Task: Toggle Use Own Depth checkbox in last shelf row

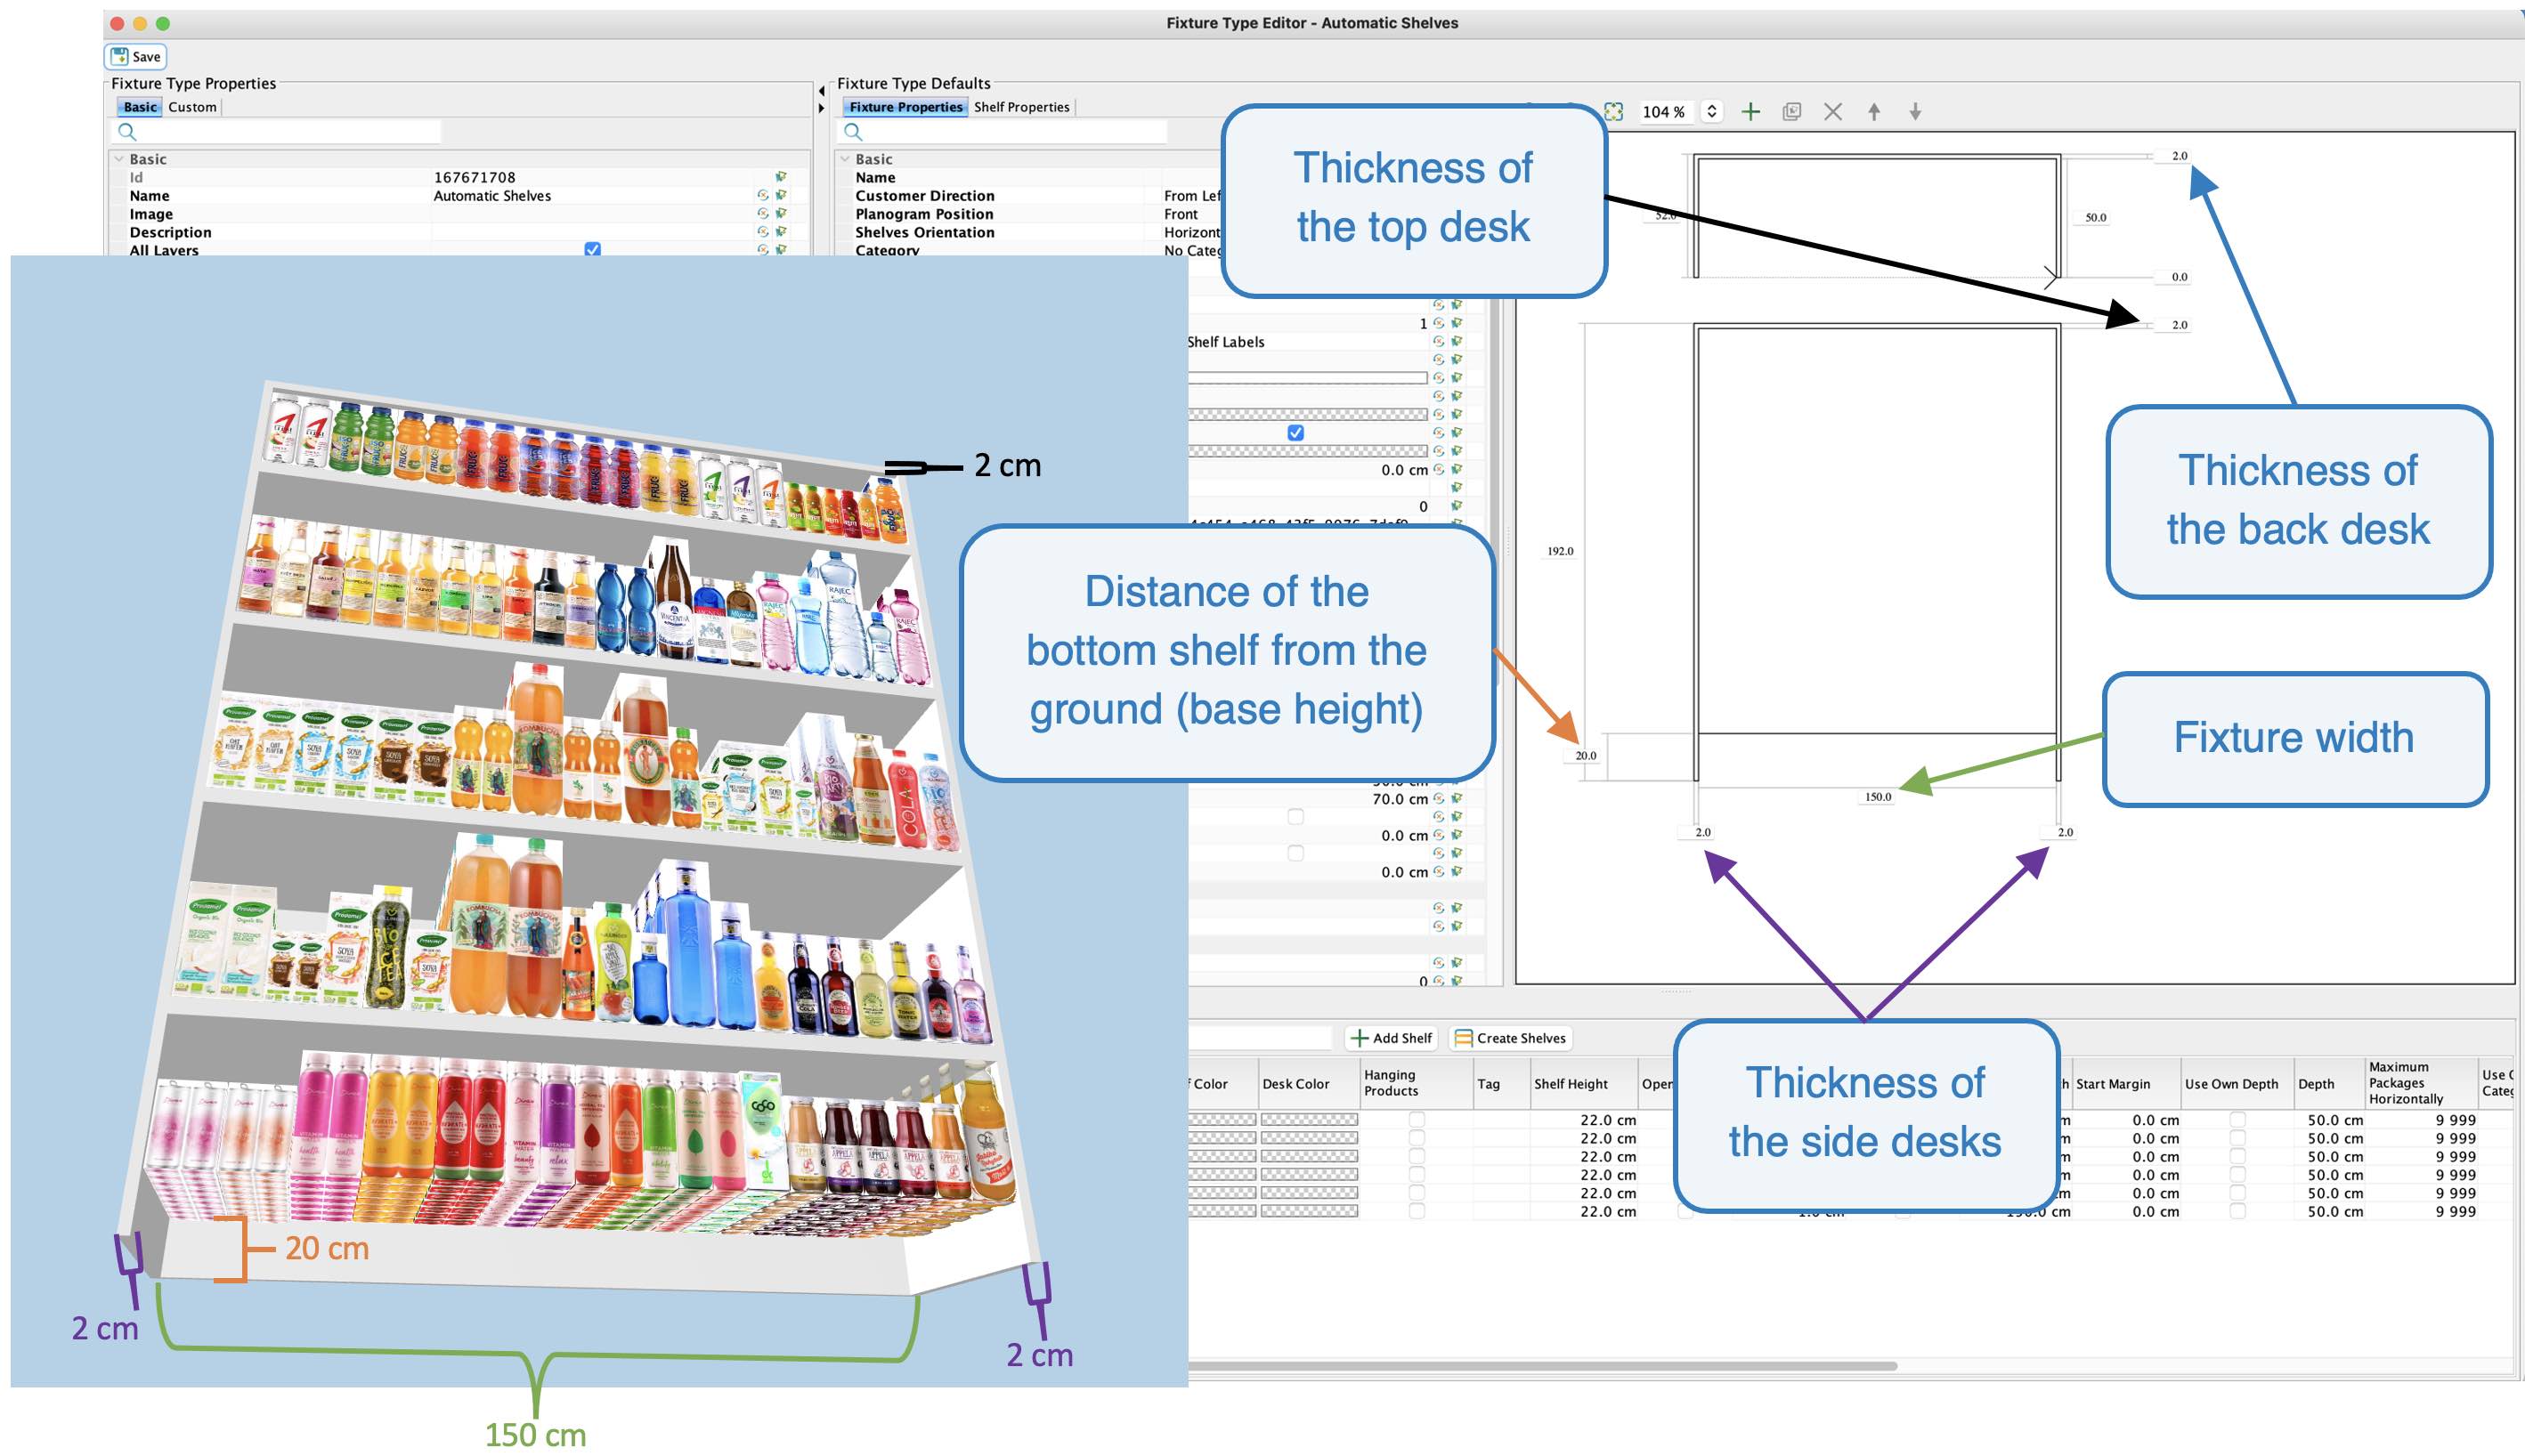Action: coord(2238,1211)
